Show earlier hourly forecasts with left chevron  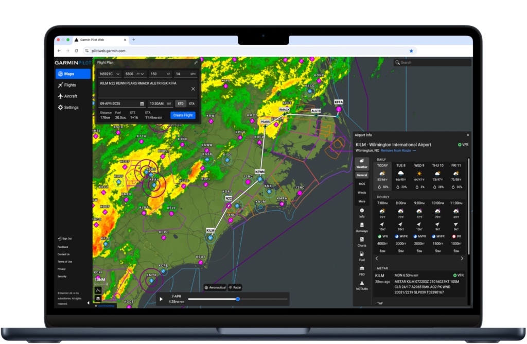coord(377,258)
